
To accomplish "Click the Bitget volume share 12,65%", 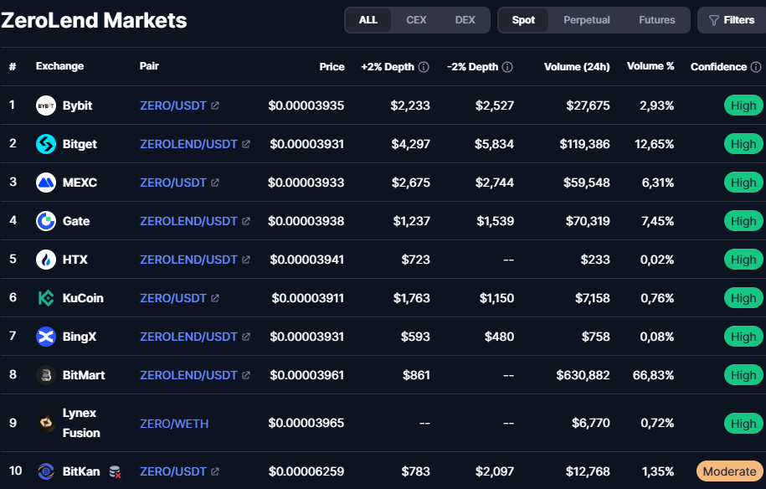I will (x=654, y=144).
